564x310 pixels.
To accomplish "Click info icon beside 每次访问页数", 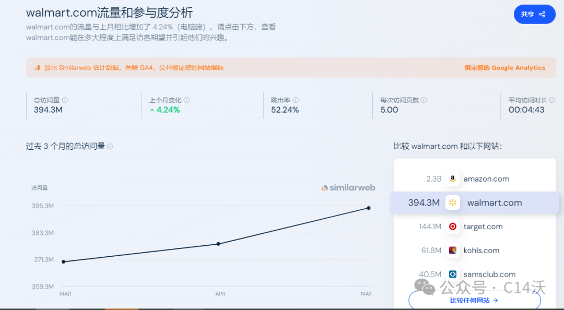I will [x=424, y=100].
